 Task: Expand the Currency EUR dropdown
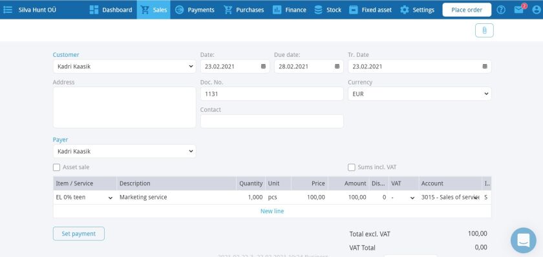pos(420,94)
